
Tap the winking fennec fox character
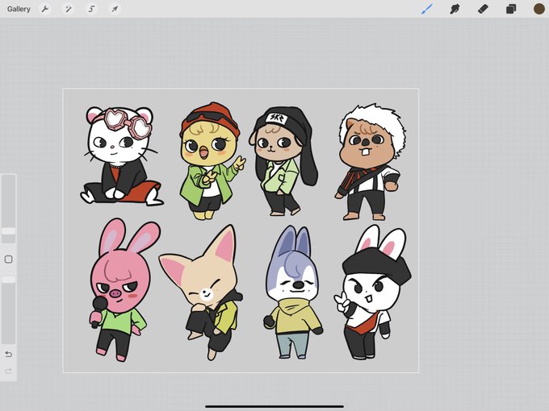(x=202, y=293)
